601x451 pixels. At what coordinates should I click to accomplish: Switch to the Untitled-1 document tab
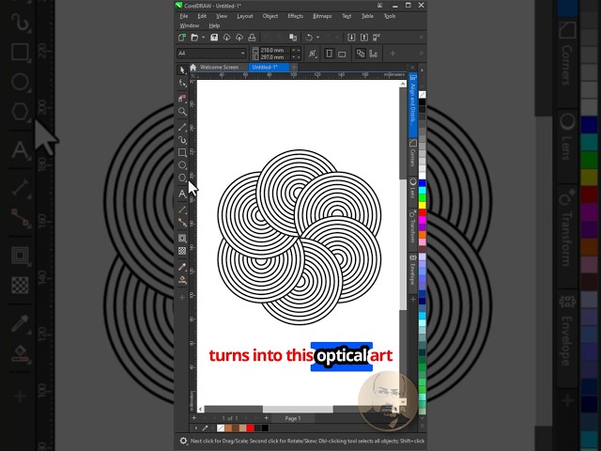[269, 67]
